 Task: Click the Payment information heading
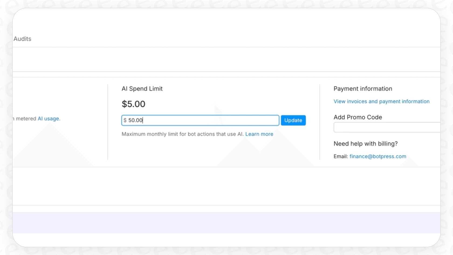point(362,89)
